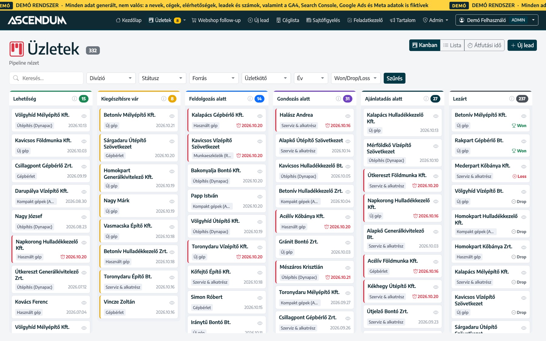546x341 pixels.
Task: Click the 237 count badge on Lezárt
Action: 522,99
